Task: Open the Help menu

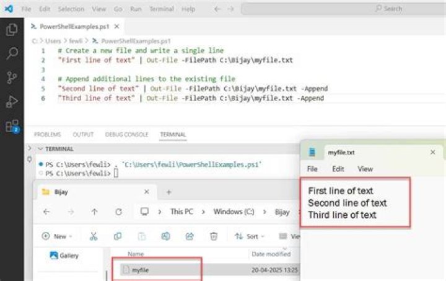Action: pyautogui.click(x=188, y=9)
